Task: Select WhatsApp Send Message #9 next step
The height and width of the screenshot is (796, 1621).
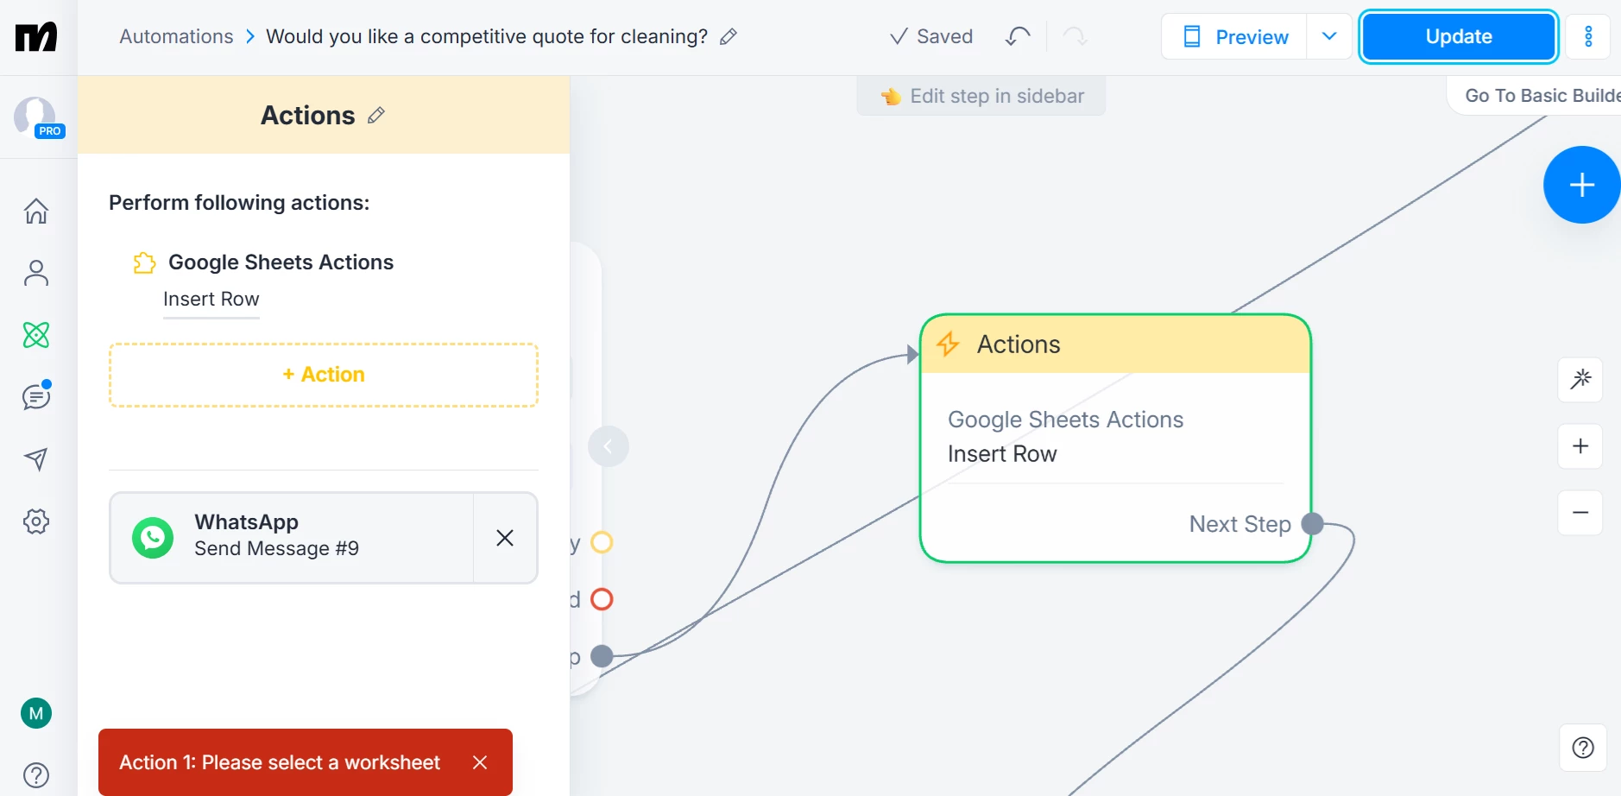Action: (x=292, y=538)
